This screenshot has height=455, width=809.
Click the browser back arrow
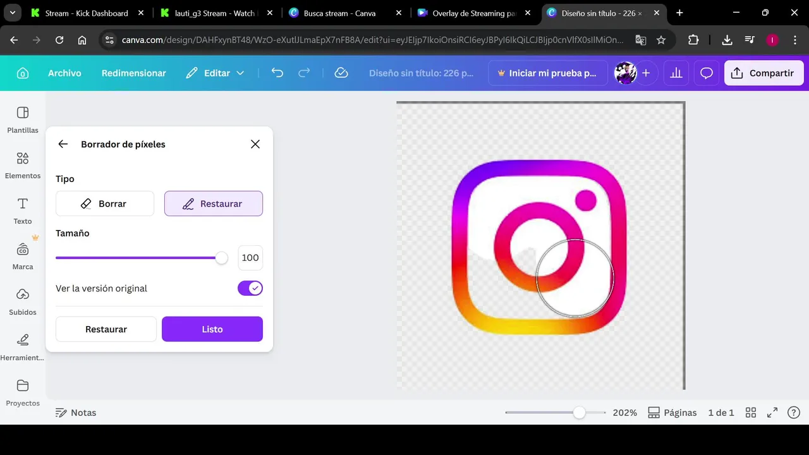pyautogui.click(x=14, y=40)
